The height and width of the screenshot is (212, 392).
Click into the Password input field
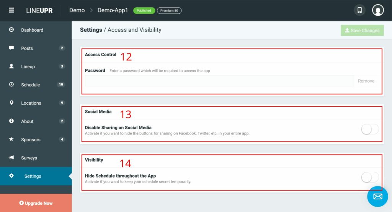coord(219,81)
